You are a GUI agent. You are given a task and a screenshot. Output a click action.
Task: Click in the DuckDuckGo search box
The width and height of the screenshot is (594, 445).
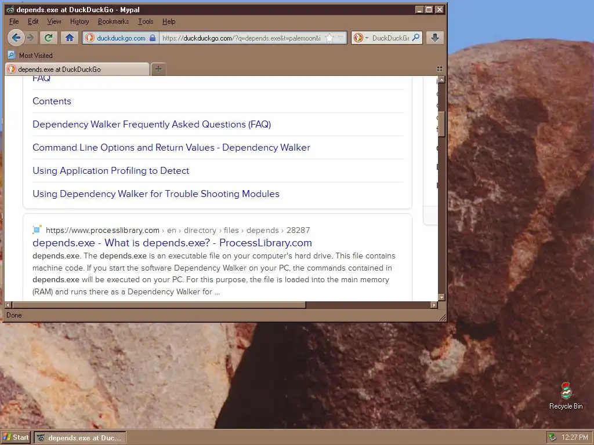[x=390, y=38]
